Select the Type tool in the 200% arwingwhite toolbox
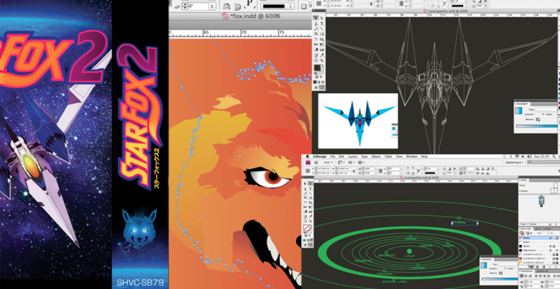 [x=322, y=24]
